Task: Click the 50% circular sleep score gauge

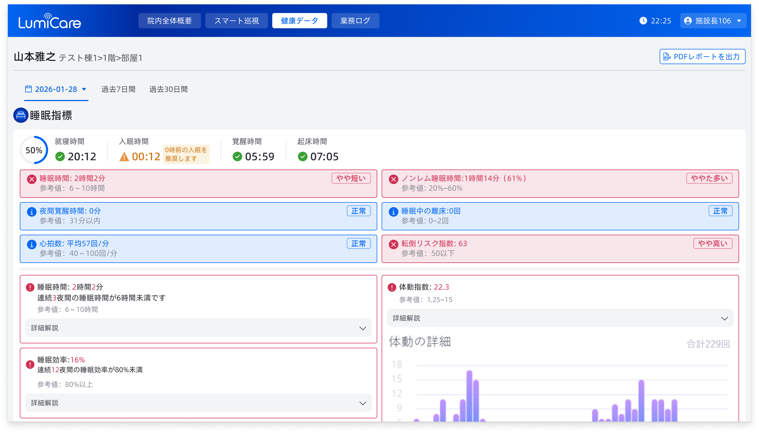Action: [34, 150]
